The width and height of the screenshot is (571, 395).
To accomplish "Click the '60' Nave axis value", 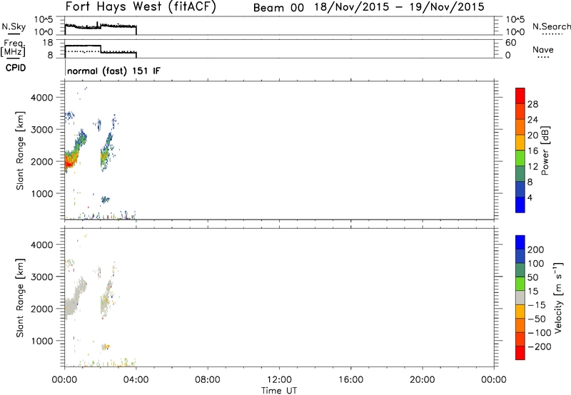I will click(x=511, y=43).
